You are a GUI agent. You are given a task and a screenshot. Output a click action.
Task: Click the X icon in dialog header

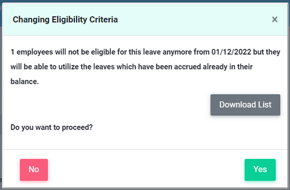pyautogui.click(x=275, y=19)
